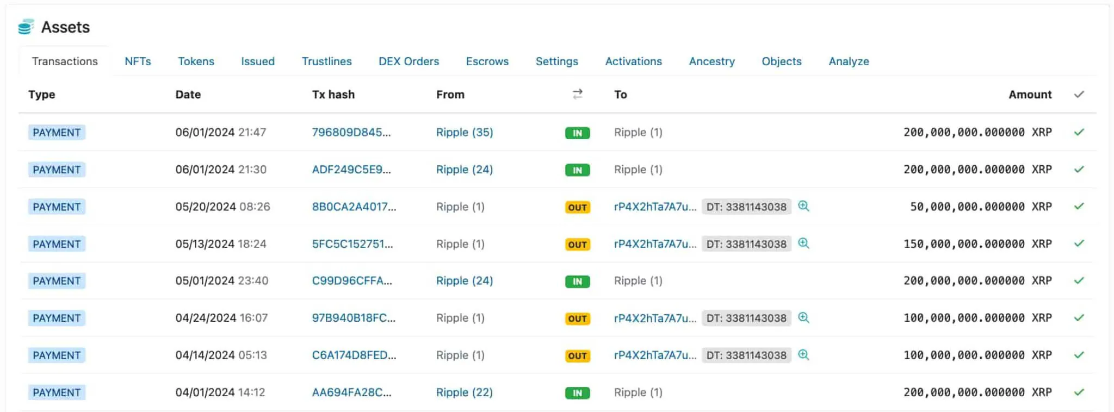Click the OUT badge on the 05/13/2024 row

coord(577,245)
